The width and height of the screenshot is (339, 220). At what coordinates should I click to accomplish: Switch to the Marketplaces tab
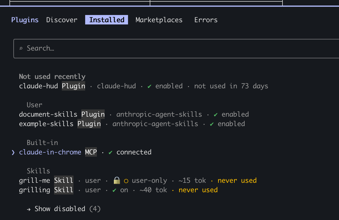click(159, 20)
